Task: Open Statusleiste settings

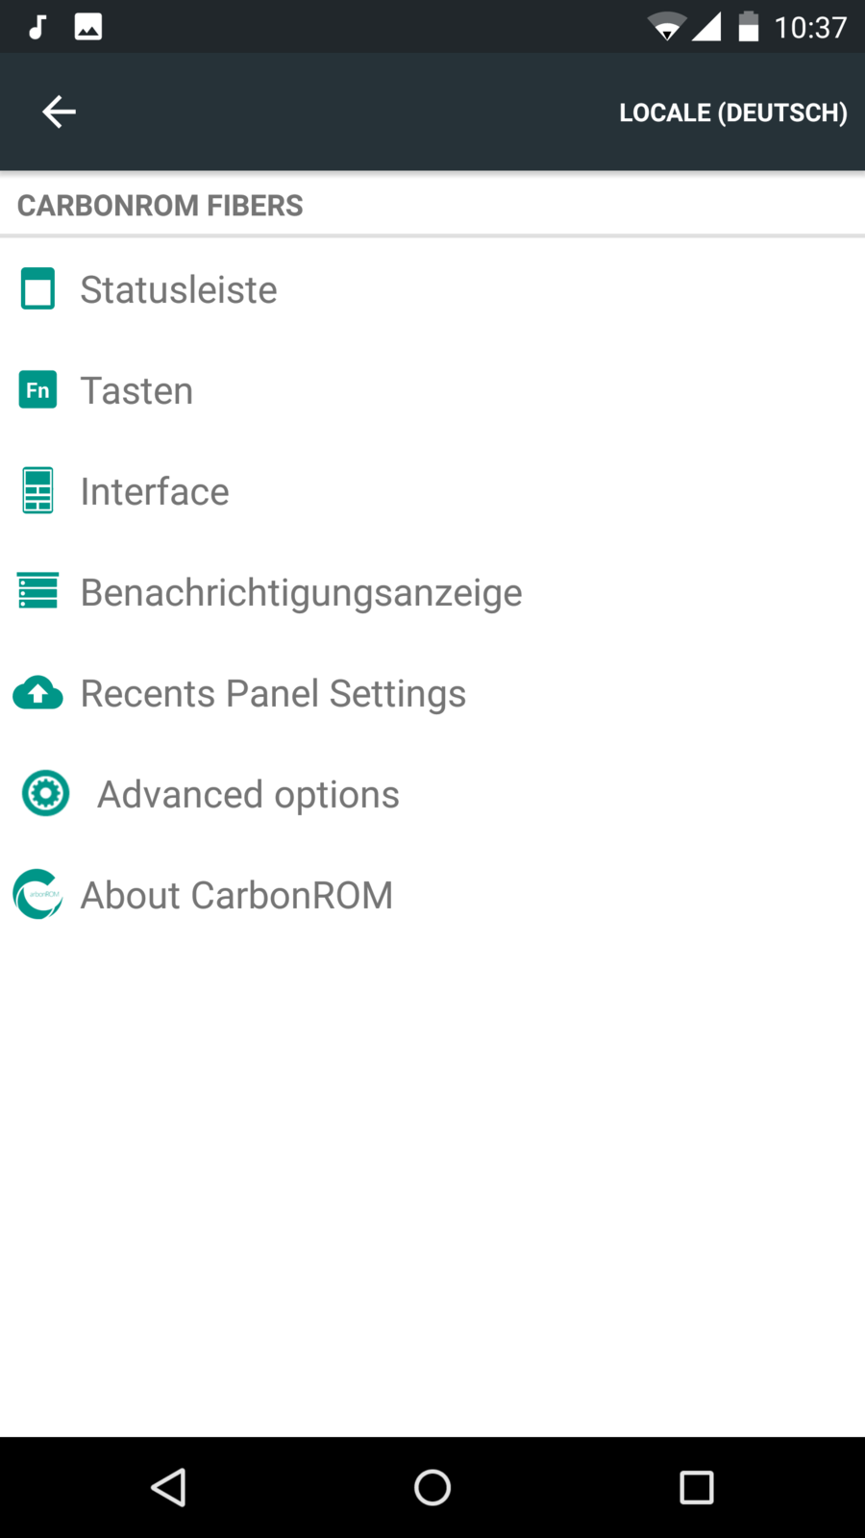Action: (x=179, y=289)
